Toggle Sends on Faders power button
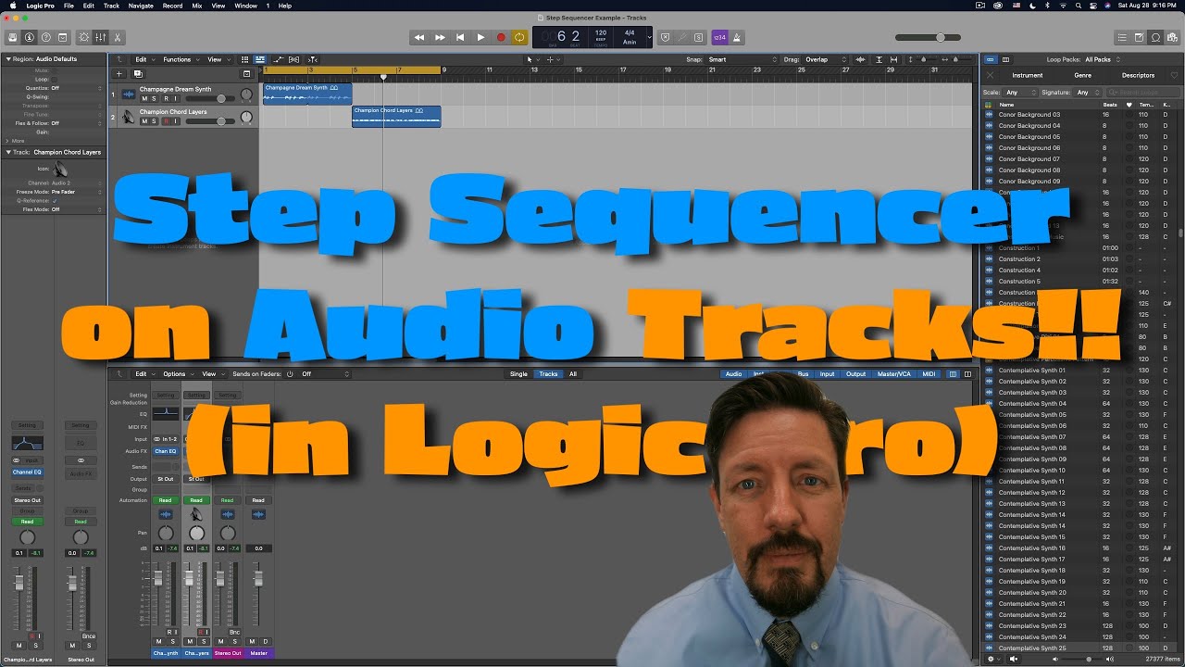Image resolution: width=1185 pixels, height=667 pixels. 290,374
